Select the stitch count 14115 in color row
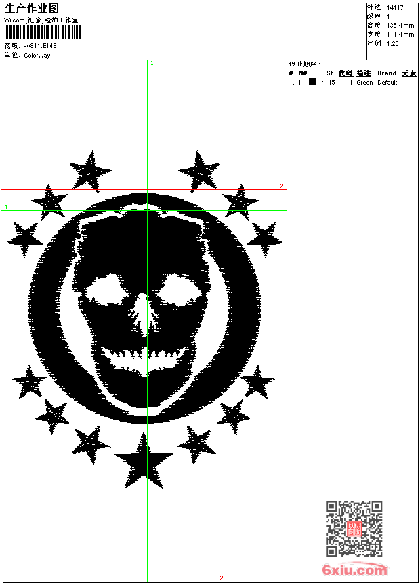 point(327,83)
